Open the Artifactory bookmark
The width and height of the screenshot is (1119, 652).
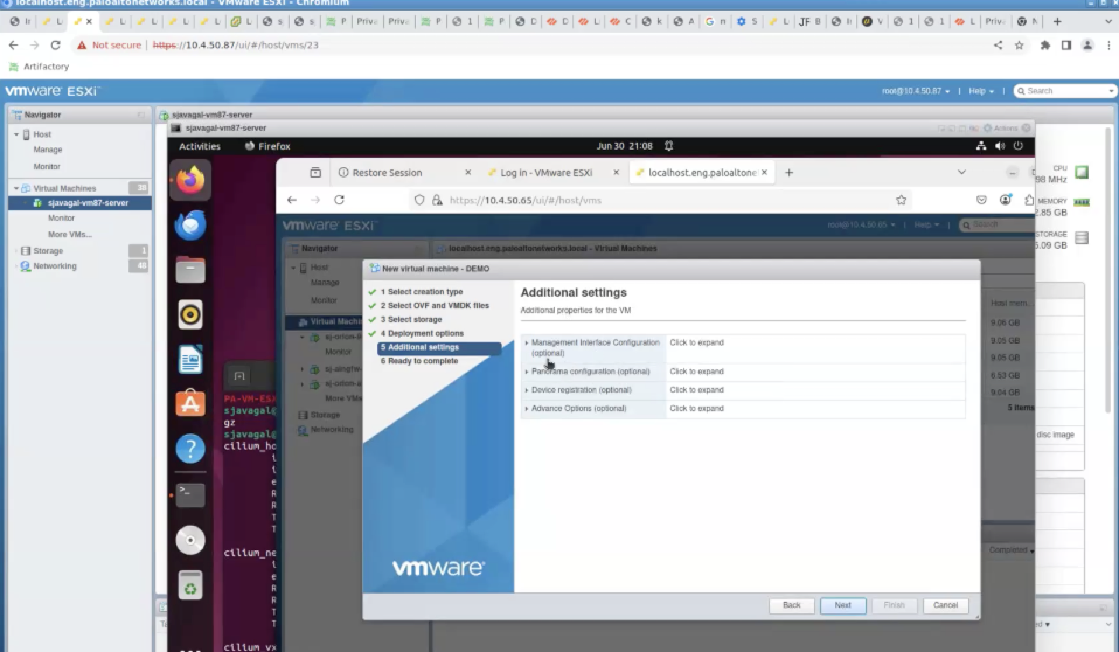tap(39, 67)
